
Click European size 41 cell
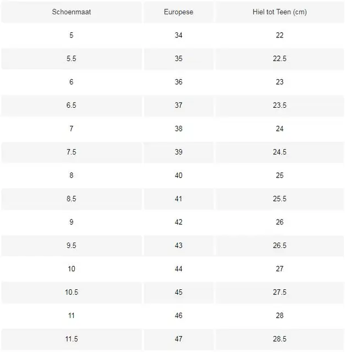pos(179,199)
